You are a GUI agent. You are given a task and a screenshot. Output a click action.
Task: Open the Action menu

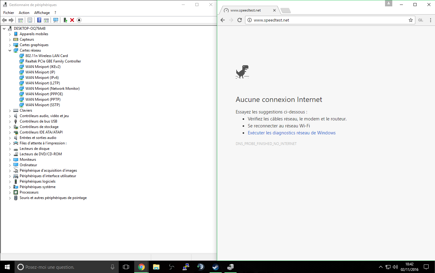(24, 13)
